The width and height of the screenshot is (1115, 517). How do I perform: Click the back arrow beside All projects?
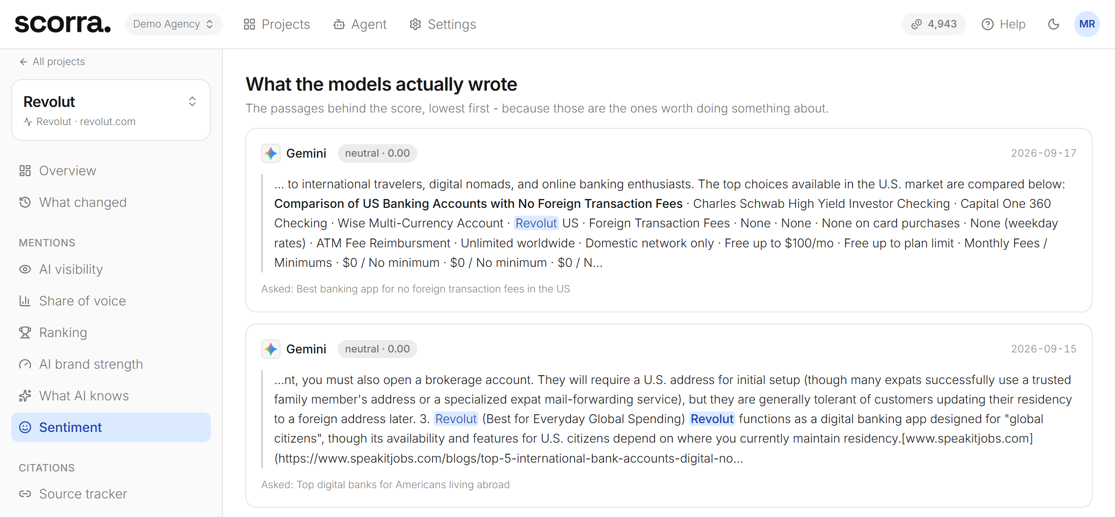point(24,62)
